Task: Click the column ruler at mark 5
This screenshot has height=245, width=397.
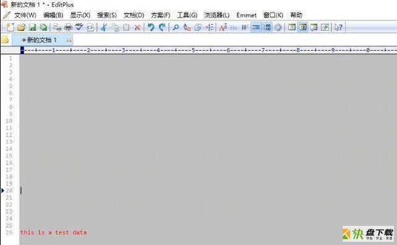Action: pos(193,50)
